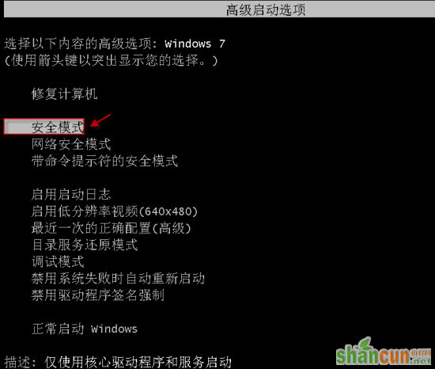
Task: Click the shancun leaf logo watermark
Action: click(364, 344)
